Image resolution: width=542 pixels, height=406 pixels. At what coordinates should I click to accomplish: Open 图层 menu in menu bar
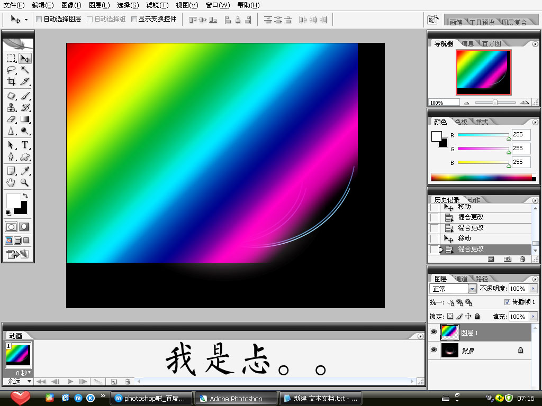99,5
